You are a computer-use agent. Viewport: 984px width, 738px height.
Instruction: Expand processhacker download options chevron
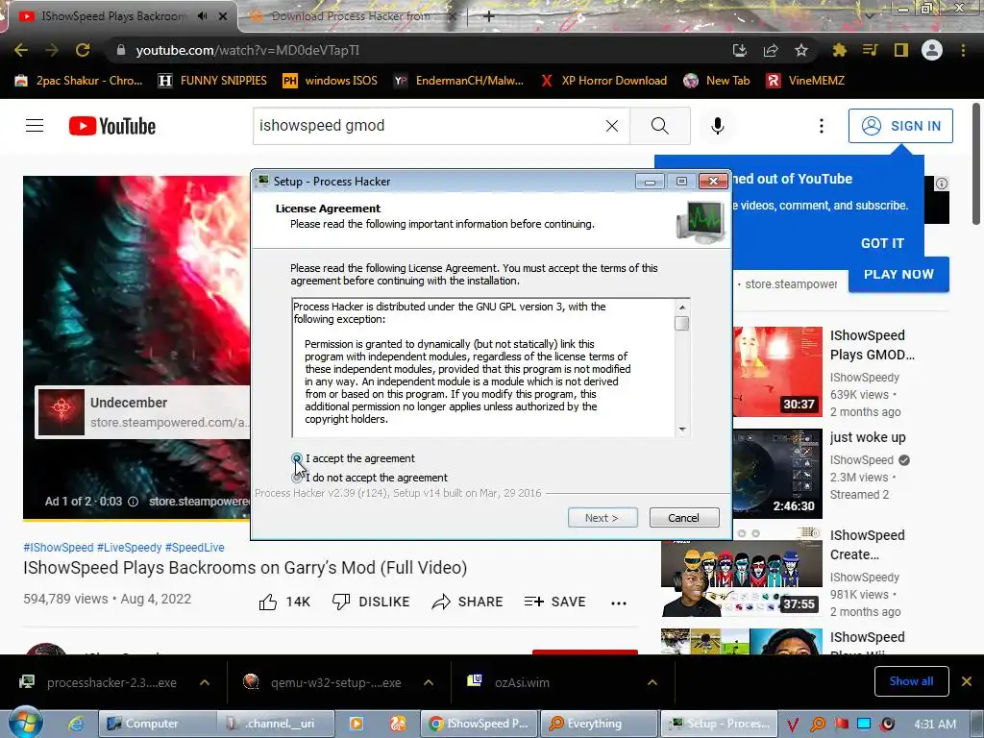205,682
